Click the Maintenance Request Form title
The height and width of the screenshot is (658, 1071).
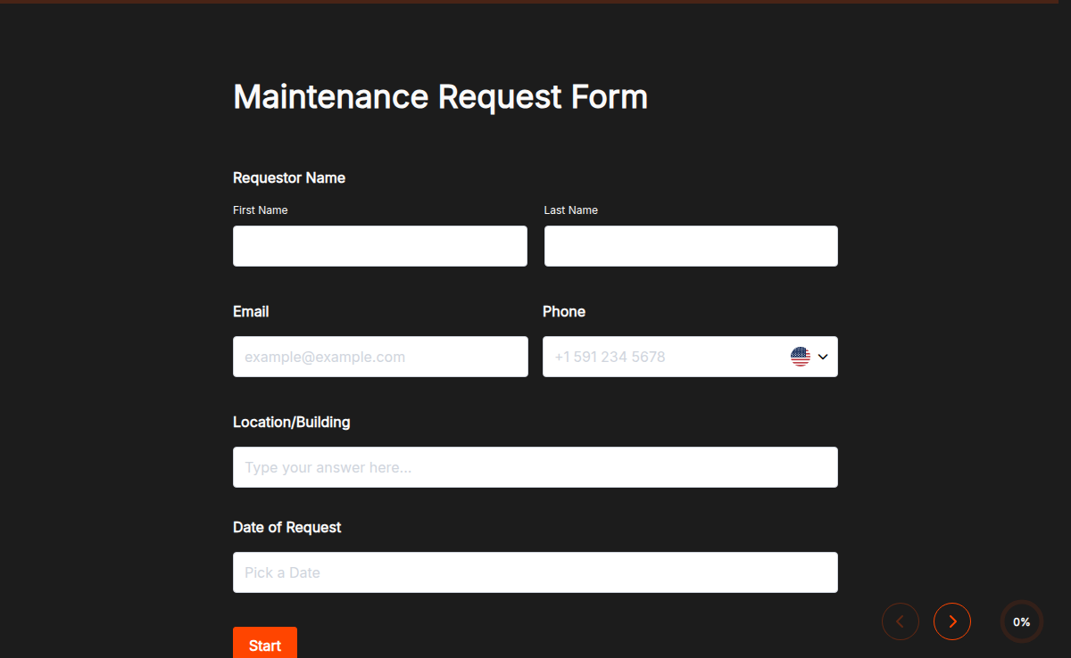(440, 96)
